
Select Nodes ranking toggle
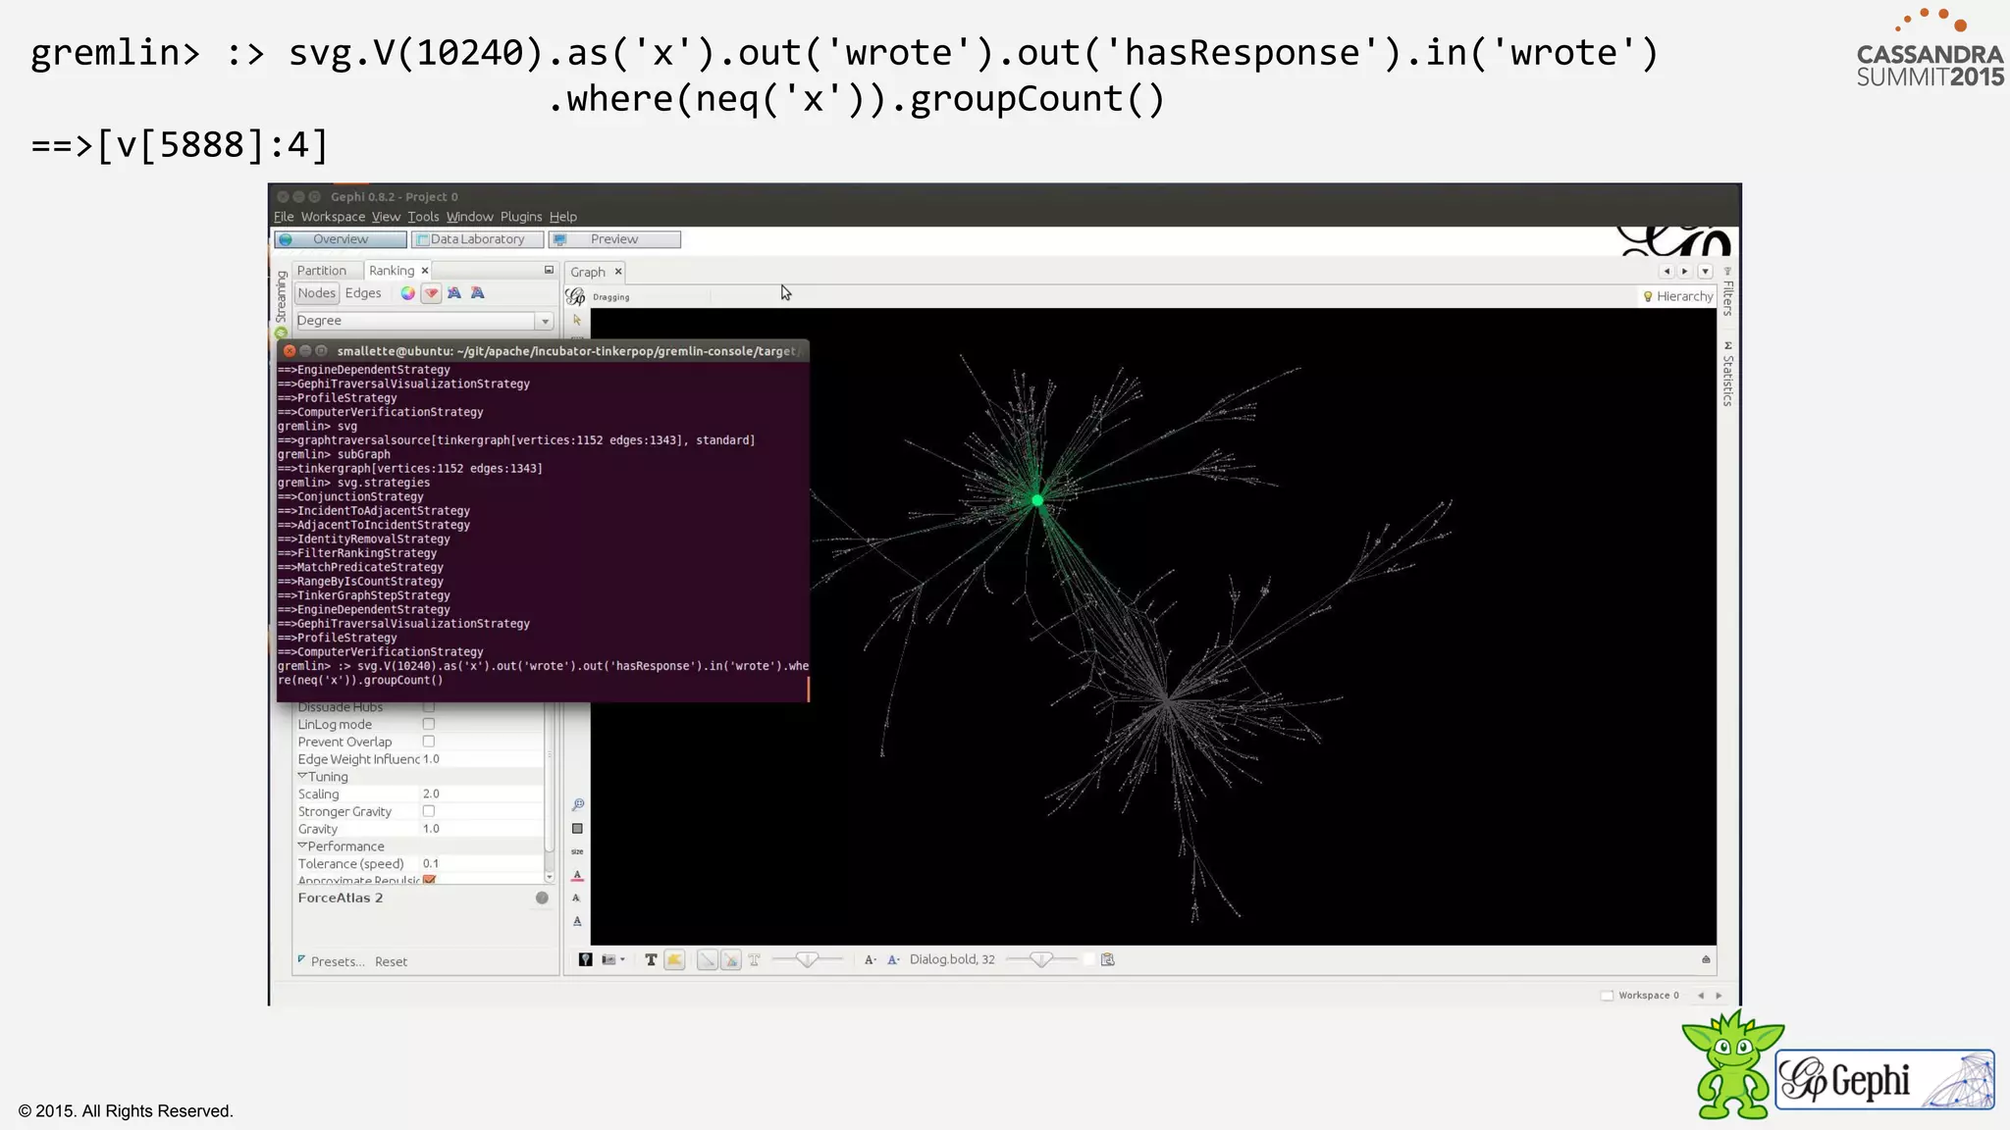[x=317, y=293]
